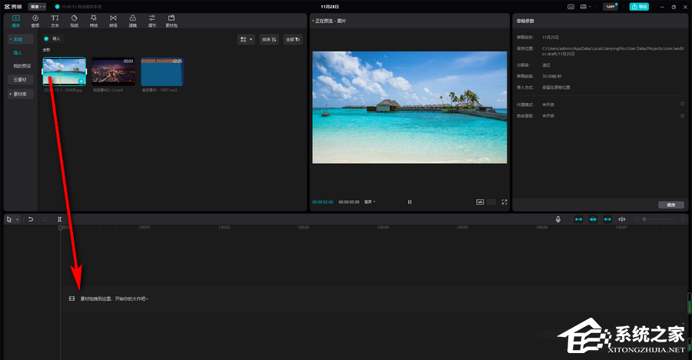Image resolution: width=692 pixels, height=360 pixels.
Task: Open the 贴纸 (Stickers) panel icon
Action: click(75, 20)
